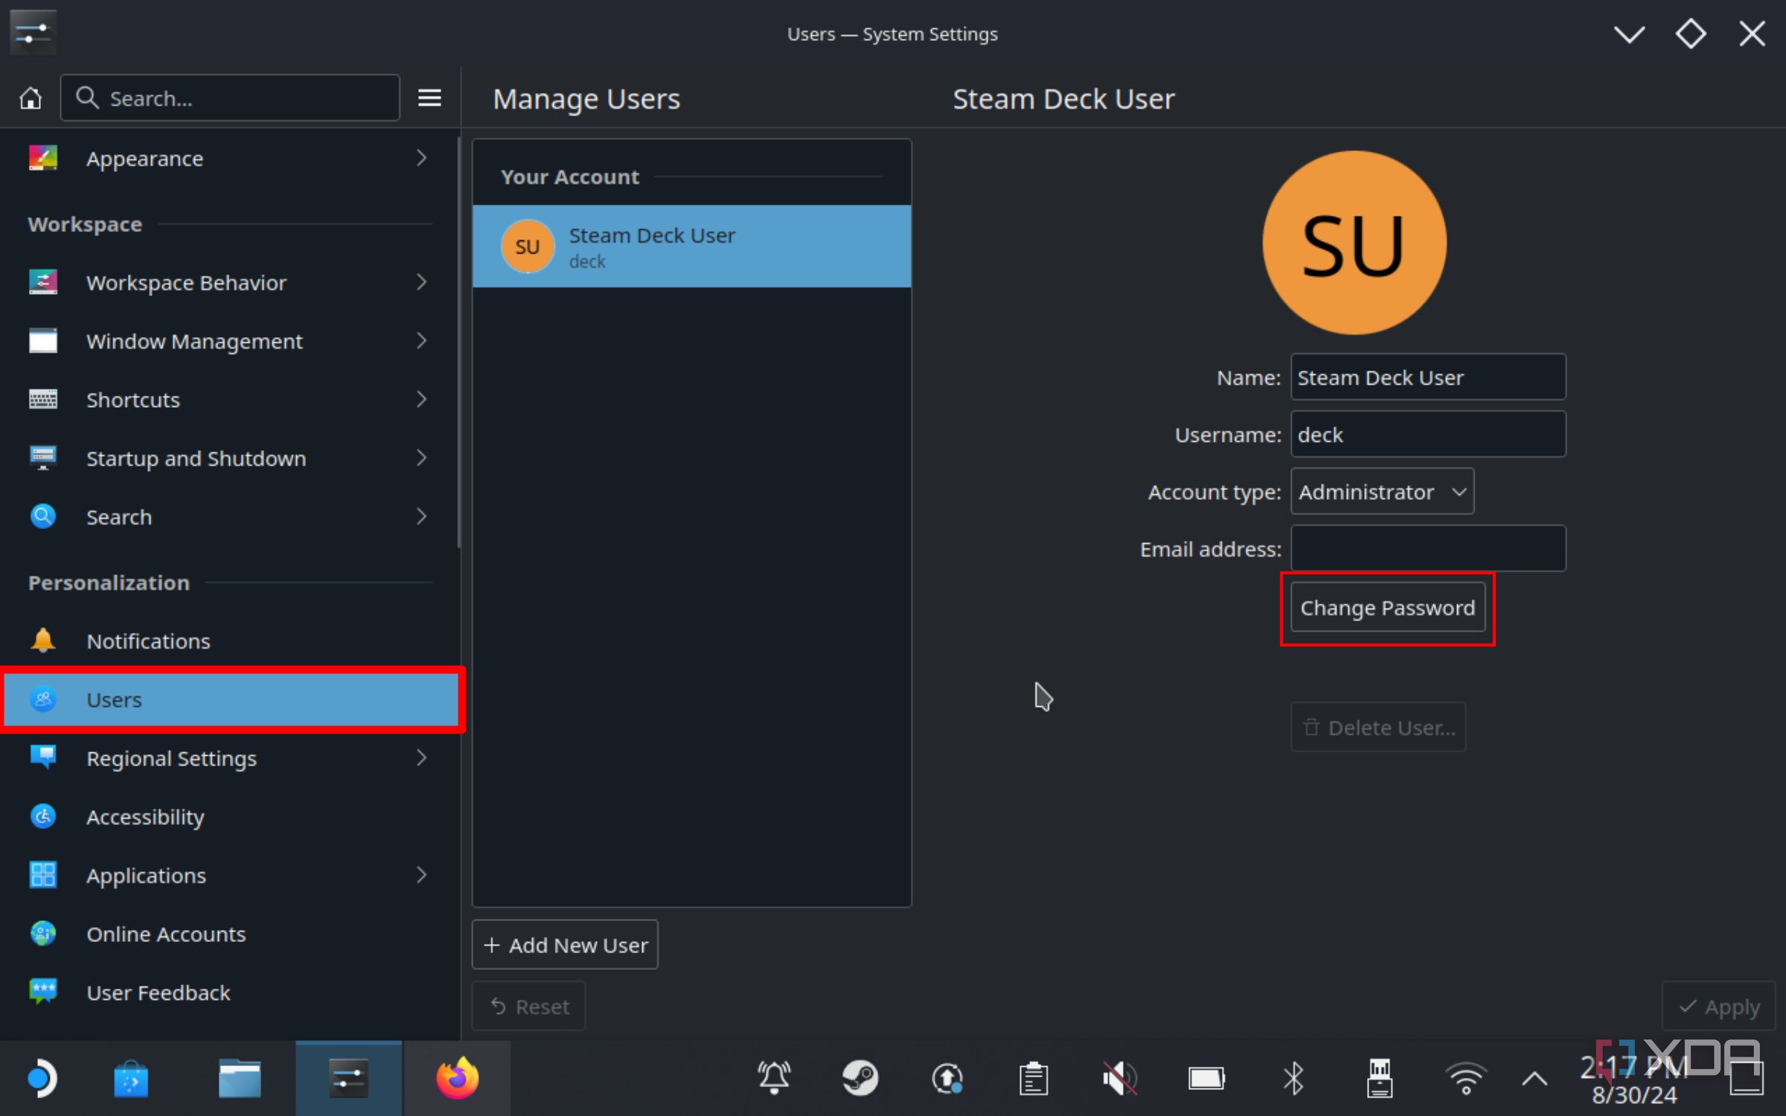Click the Workspace Behavior icon
The width and height of the screenshot is (1786, 1116).
point(43,282)
